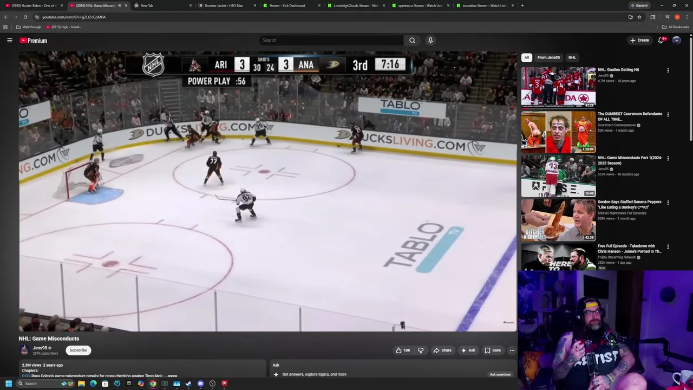This screenshot has height=390, width=693.
Task: Open Takedown with Chris Hansen thumbnail
Action: click(x=558, y=258)
